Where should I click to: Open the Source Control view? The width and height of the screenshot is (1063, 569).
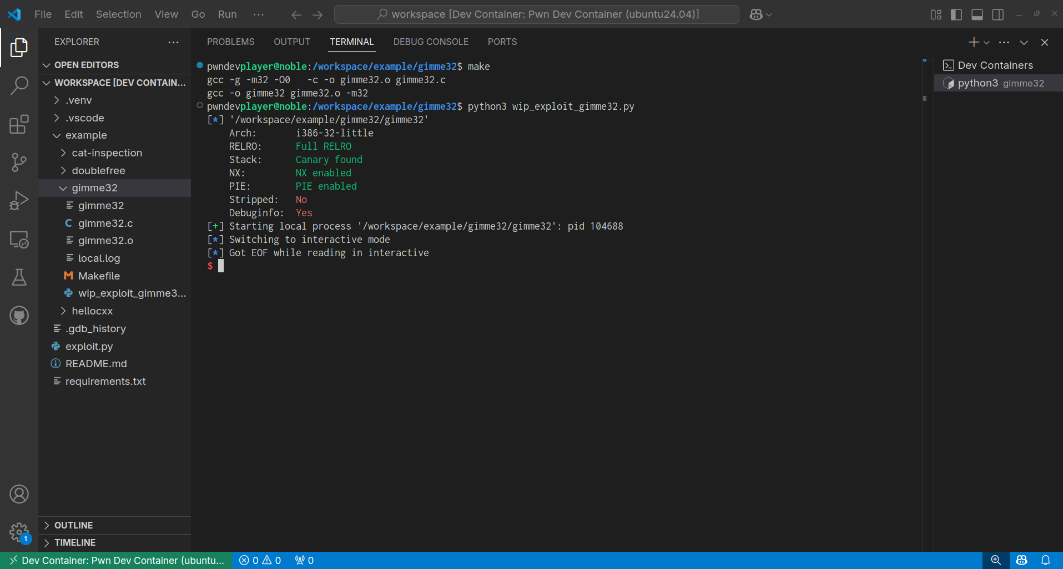tap(19, 162)
